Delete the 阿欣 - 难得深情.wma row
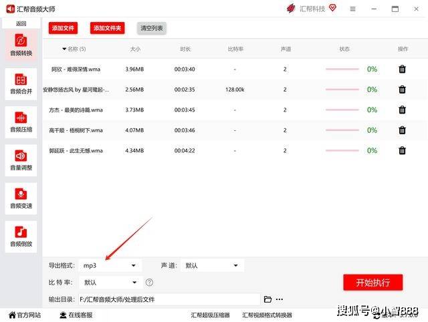This screenshot has width=428, height=322. pyautogui.click(x=402, y=69)
